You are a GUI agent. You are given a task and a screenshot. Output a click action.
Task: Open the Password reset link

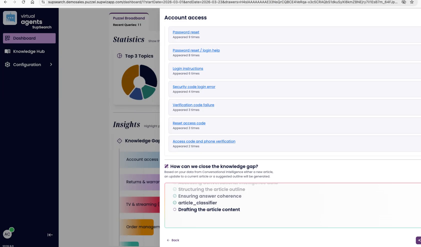[186, 32]
